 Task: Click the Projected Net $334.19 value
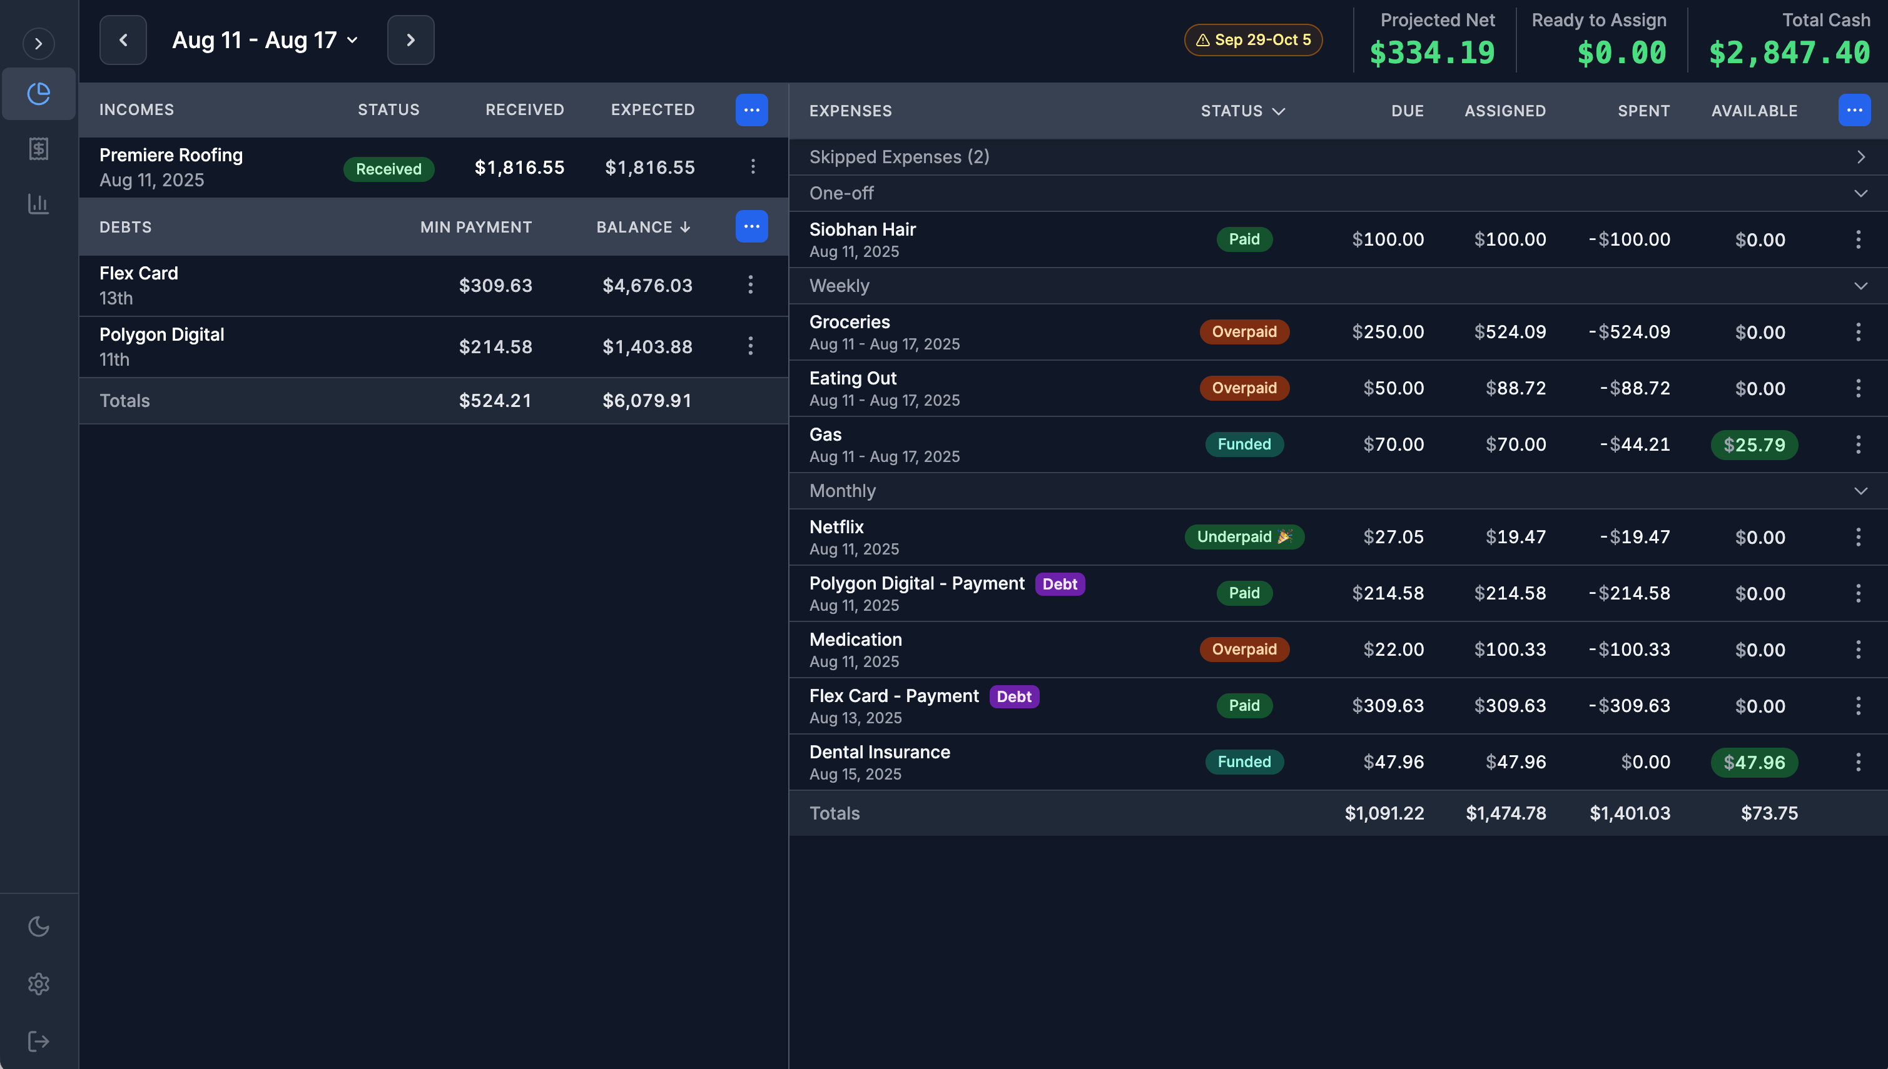tap(1432, 53)
